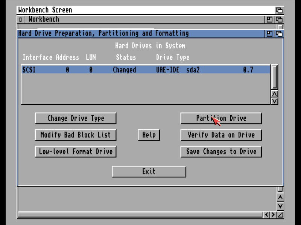Viewport: 301px width, 225px height.
Task: Click the down arrow of the drive list scrollbar
Action: pyautogui.click(x=275, y=101)
